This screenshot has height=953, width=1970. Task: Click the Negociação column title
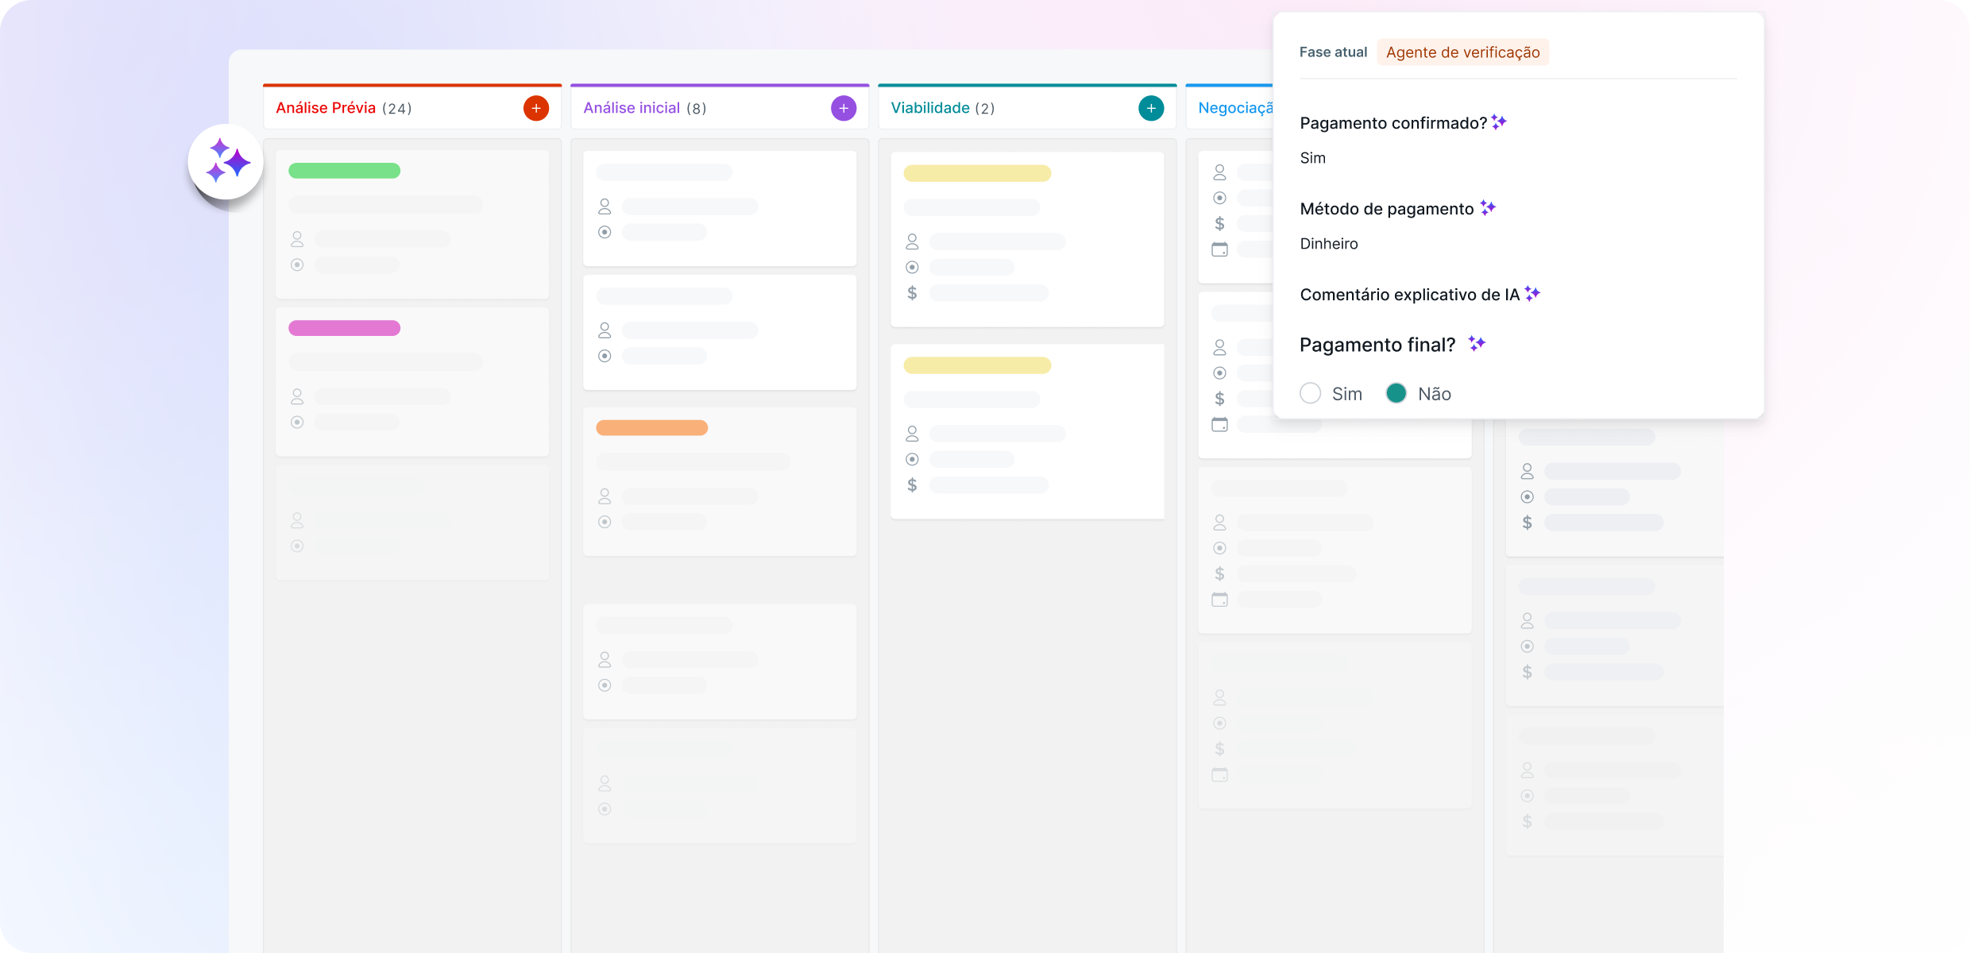(1234, 108)
